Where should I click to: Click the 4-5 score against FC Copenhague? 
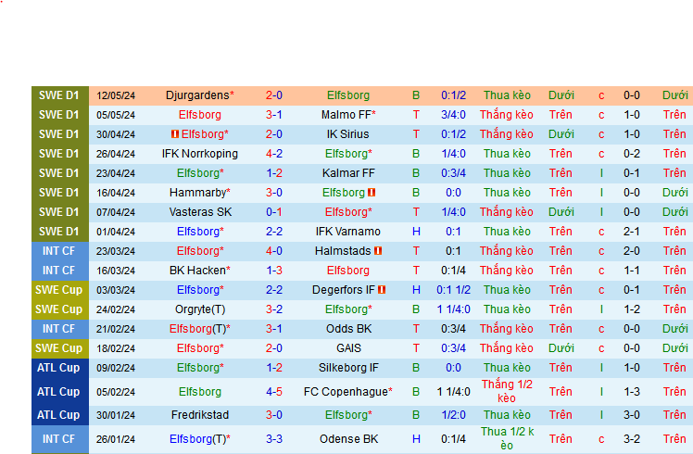[x=274, y=392]
